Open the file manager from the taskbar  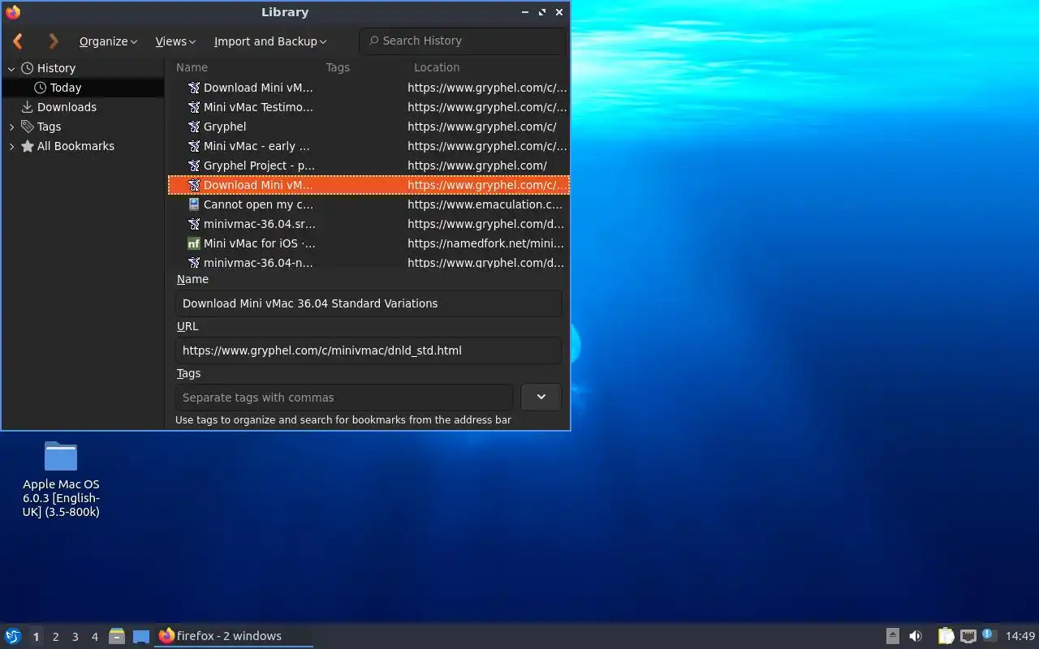[x=117, y=636]
